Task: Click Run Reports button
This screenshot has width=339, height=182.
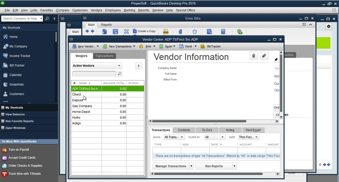Action: click(214, 166)
